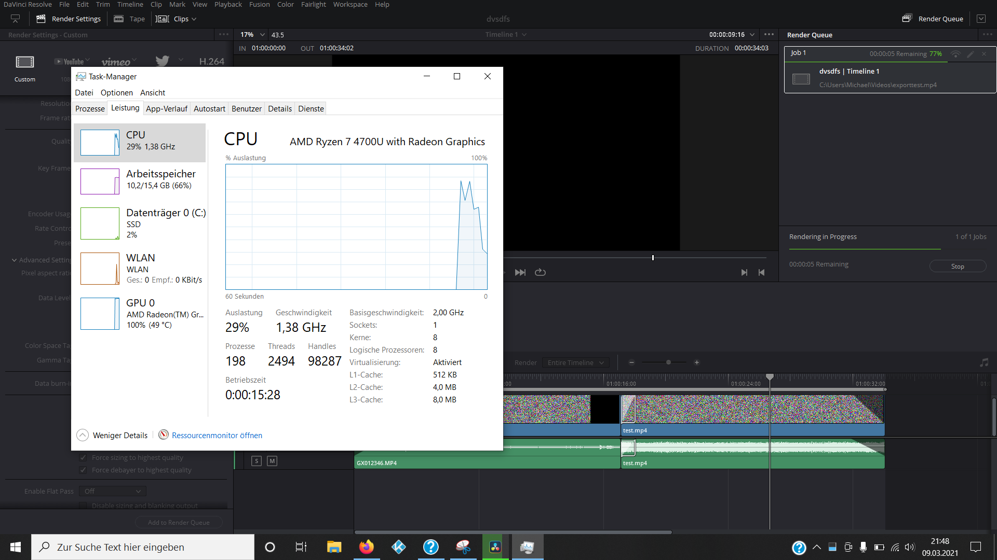Go to first frame button in viewer
This screenshot has height=560, width=997.
762,272
